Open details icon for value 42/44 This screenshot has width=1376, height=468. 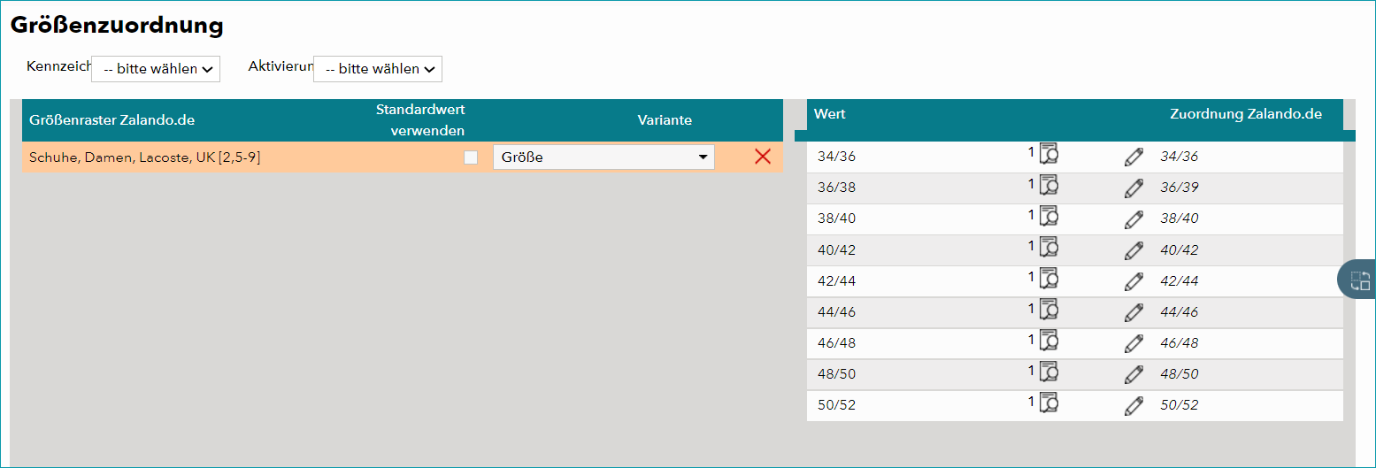1049,278
